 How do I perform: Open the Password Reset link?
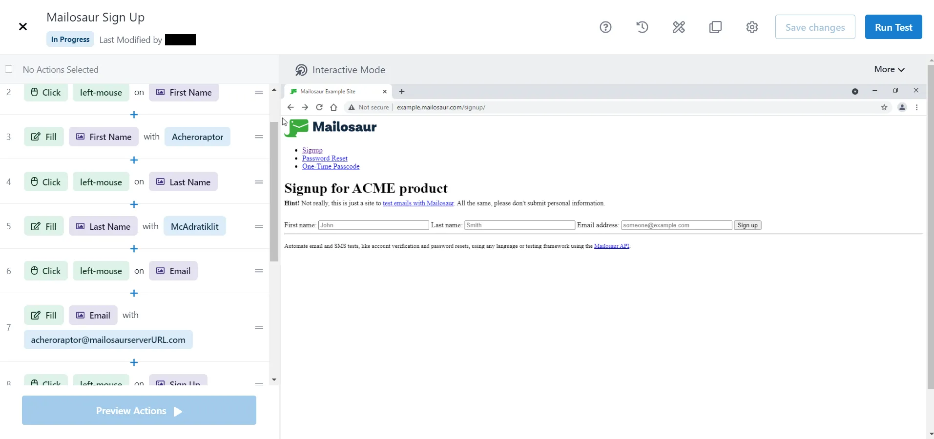point(325,159)
